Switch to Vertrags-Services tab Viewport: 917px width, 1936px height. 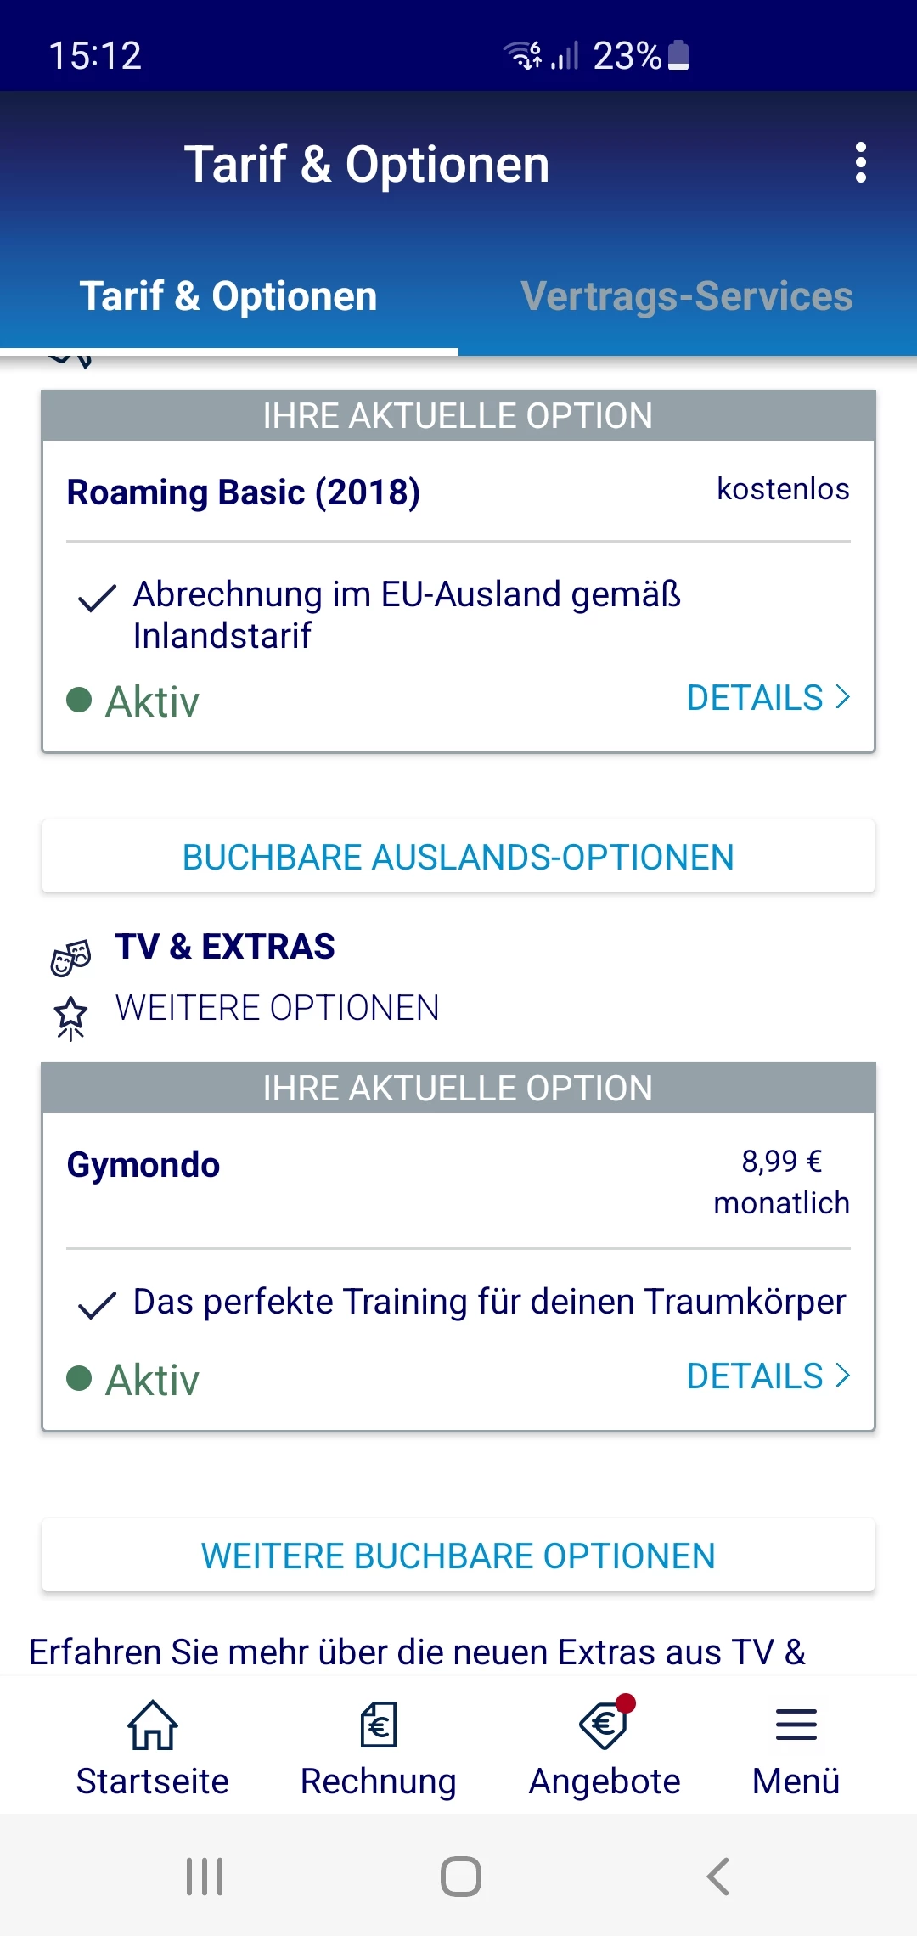pos(687,296)
